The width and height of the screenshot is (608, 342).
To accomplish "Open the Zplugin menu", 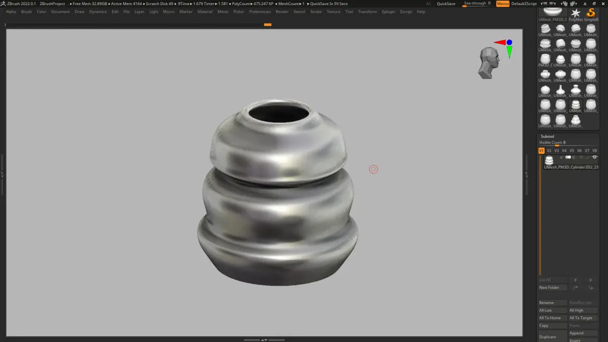I will click(388, 12).
